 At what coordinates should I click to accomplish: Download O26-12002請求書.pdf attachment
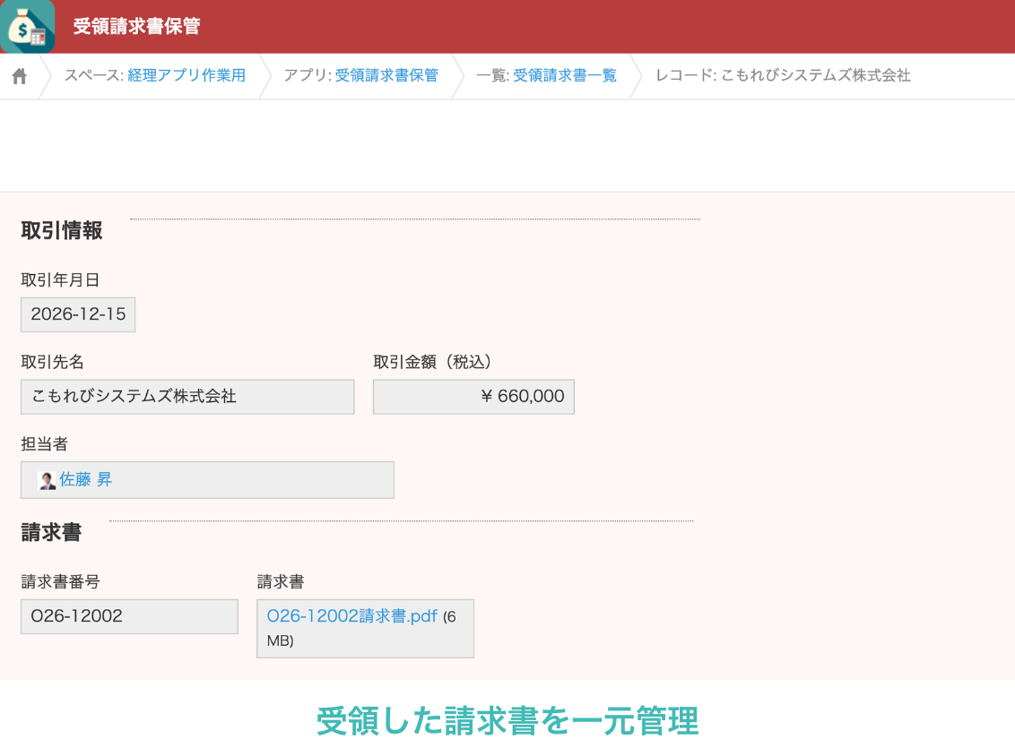point(351,615)
